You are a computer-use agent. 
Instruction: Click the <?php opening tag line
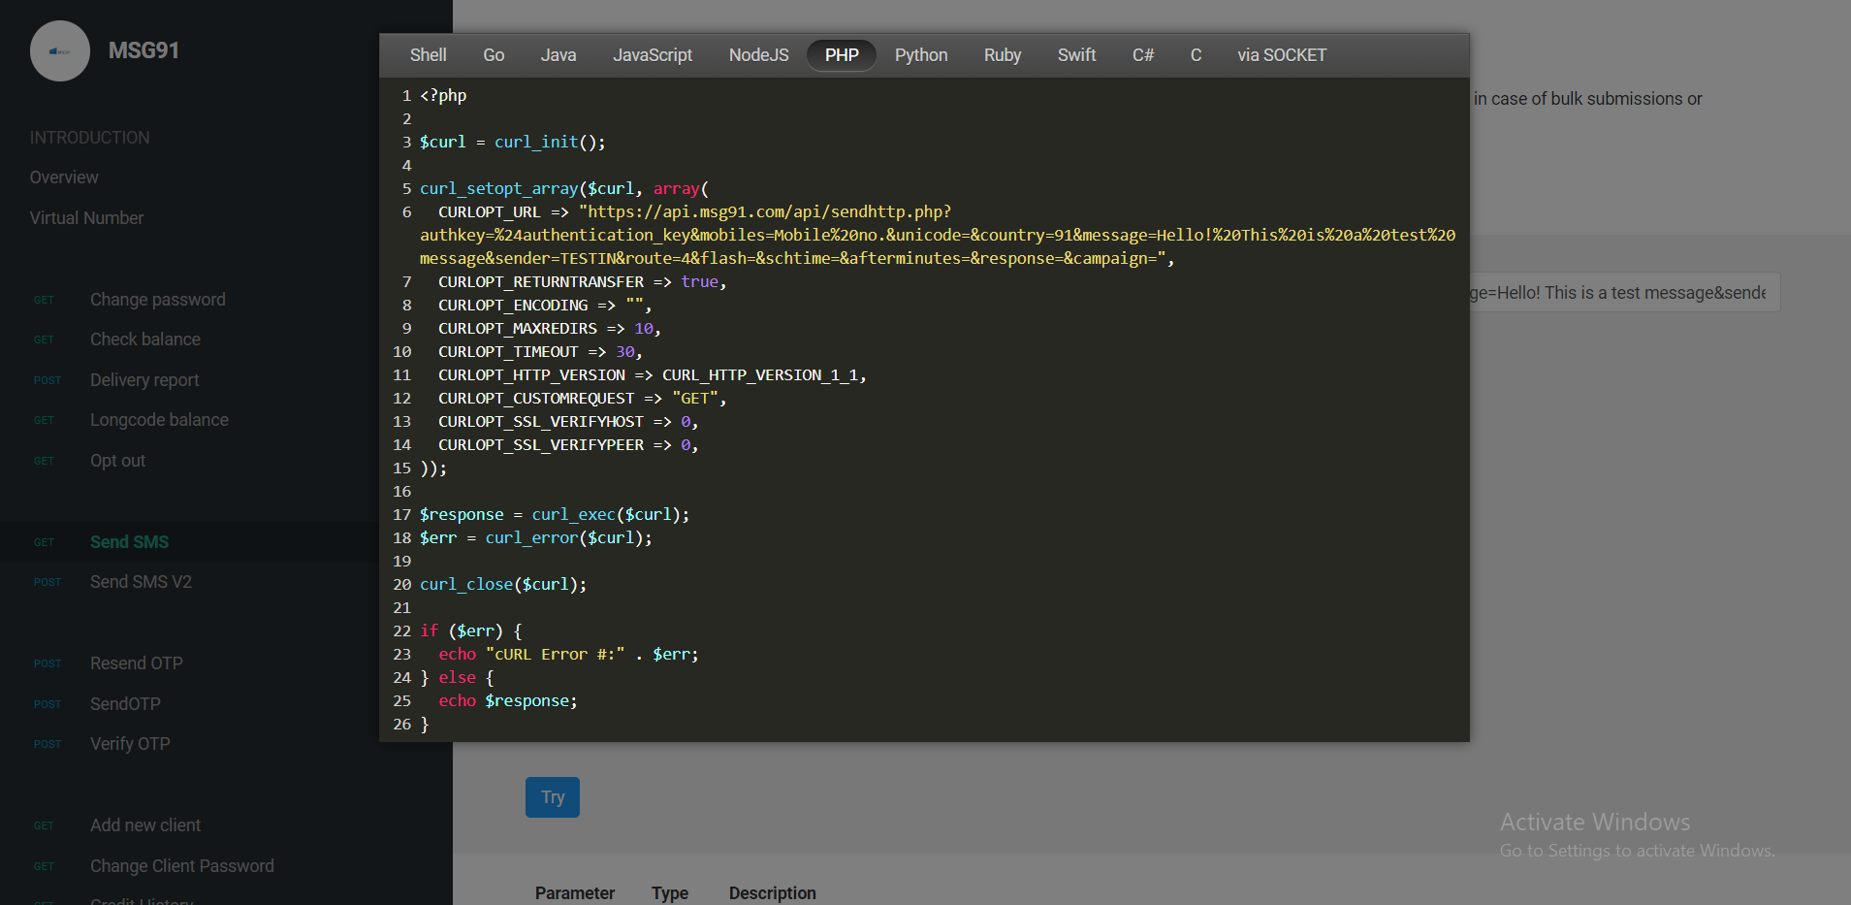pos(443,95)
